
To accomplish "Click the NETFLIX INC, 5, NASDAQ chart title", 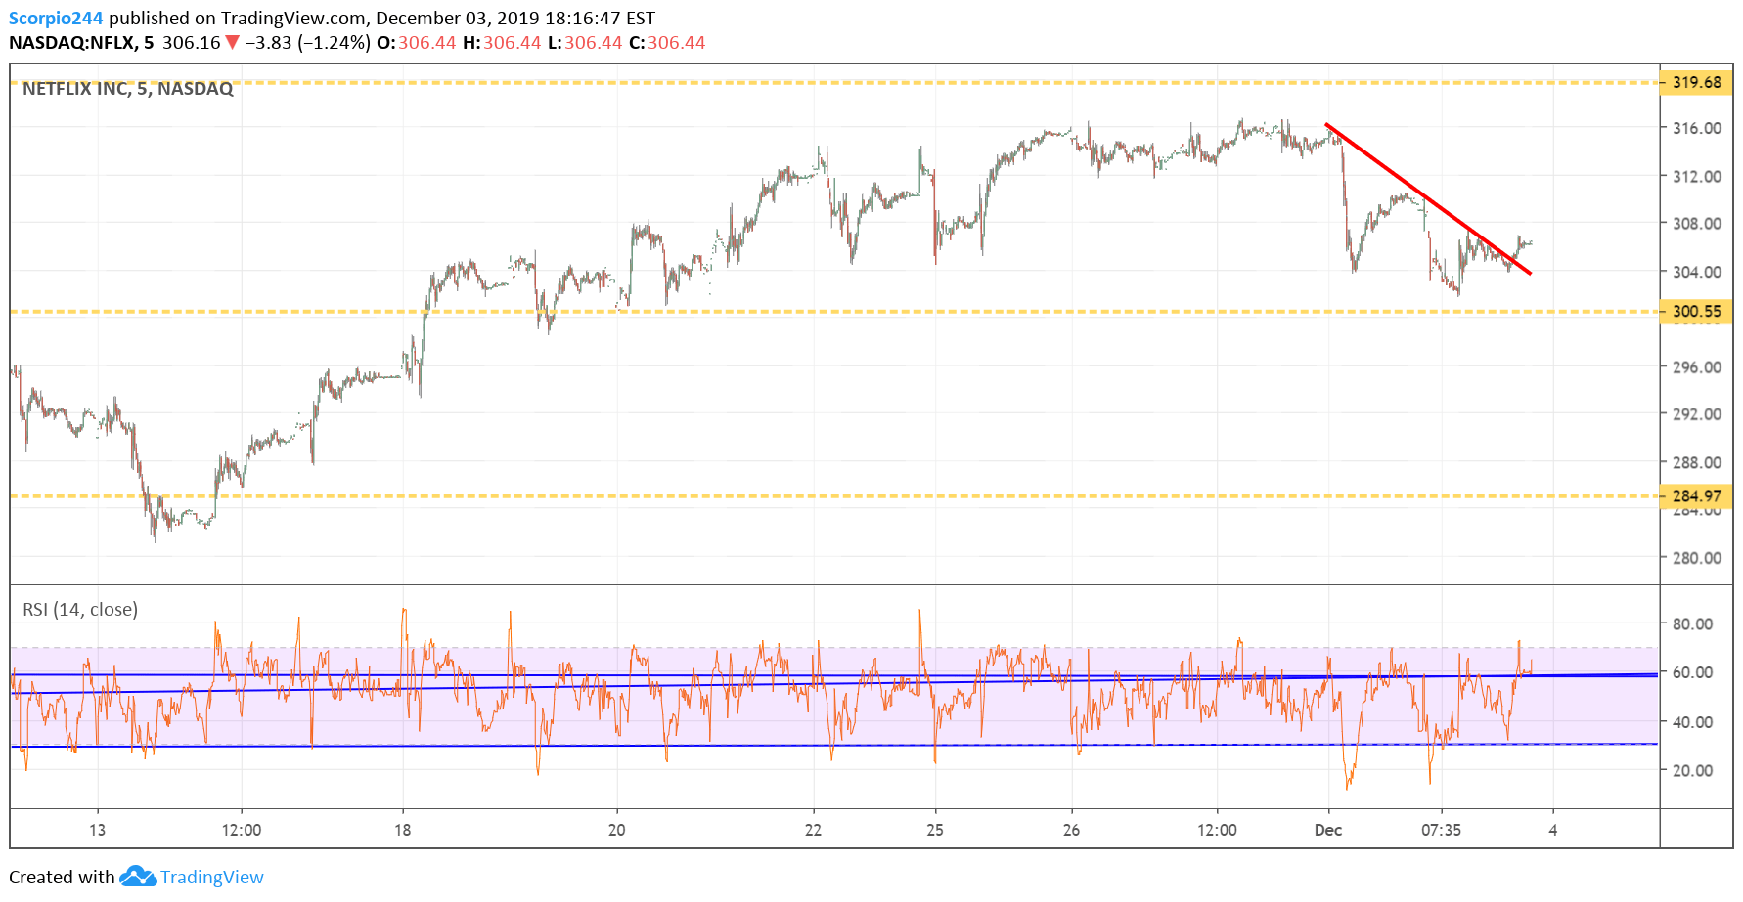I will pos(128,88).
